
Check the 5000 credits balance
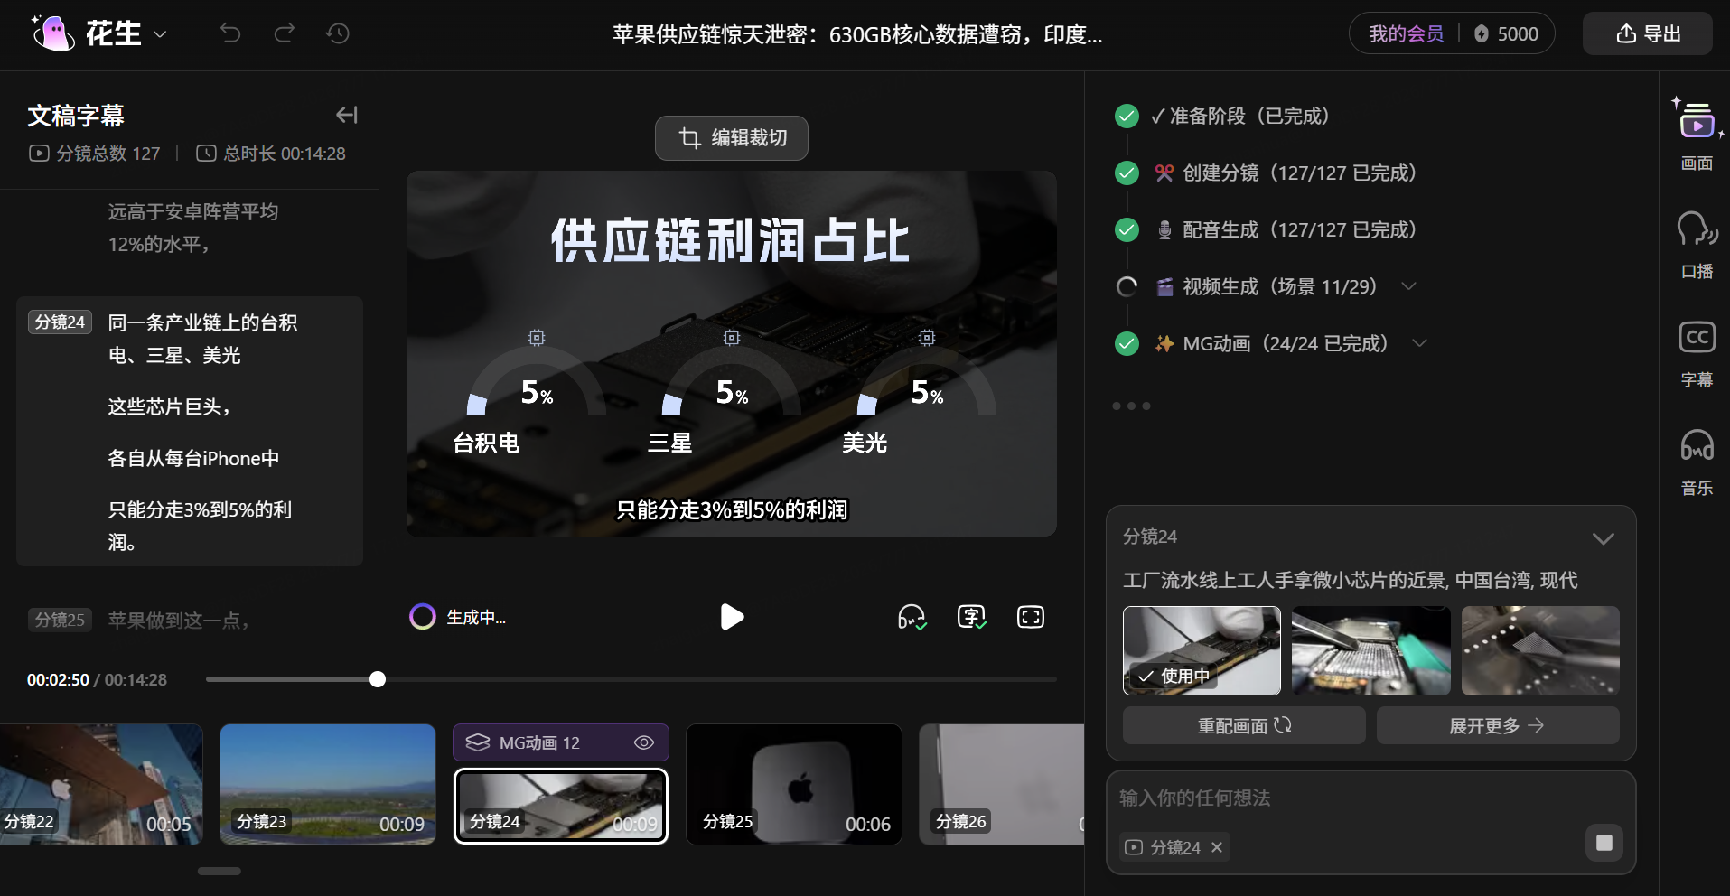pos(1507,33)
